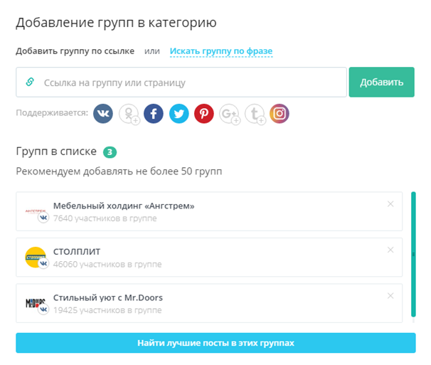Click the VK social network icon
431x365 pixels.
[103, 114]
